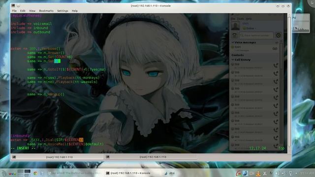This screenshot has width=315, height=177.
Task: Click the GotoIf COUNT line in the editor
Action: click(66, 70)
